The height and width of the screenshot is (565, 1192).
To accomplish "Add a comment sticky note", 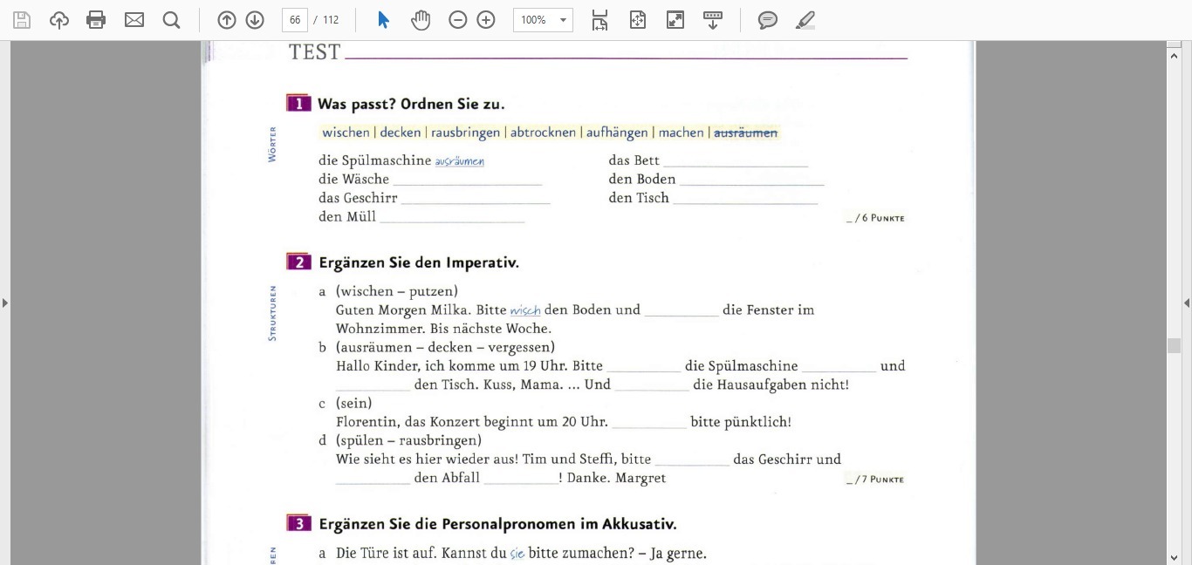I will pyautogui.click(x=768, y=20).
